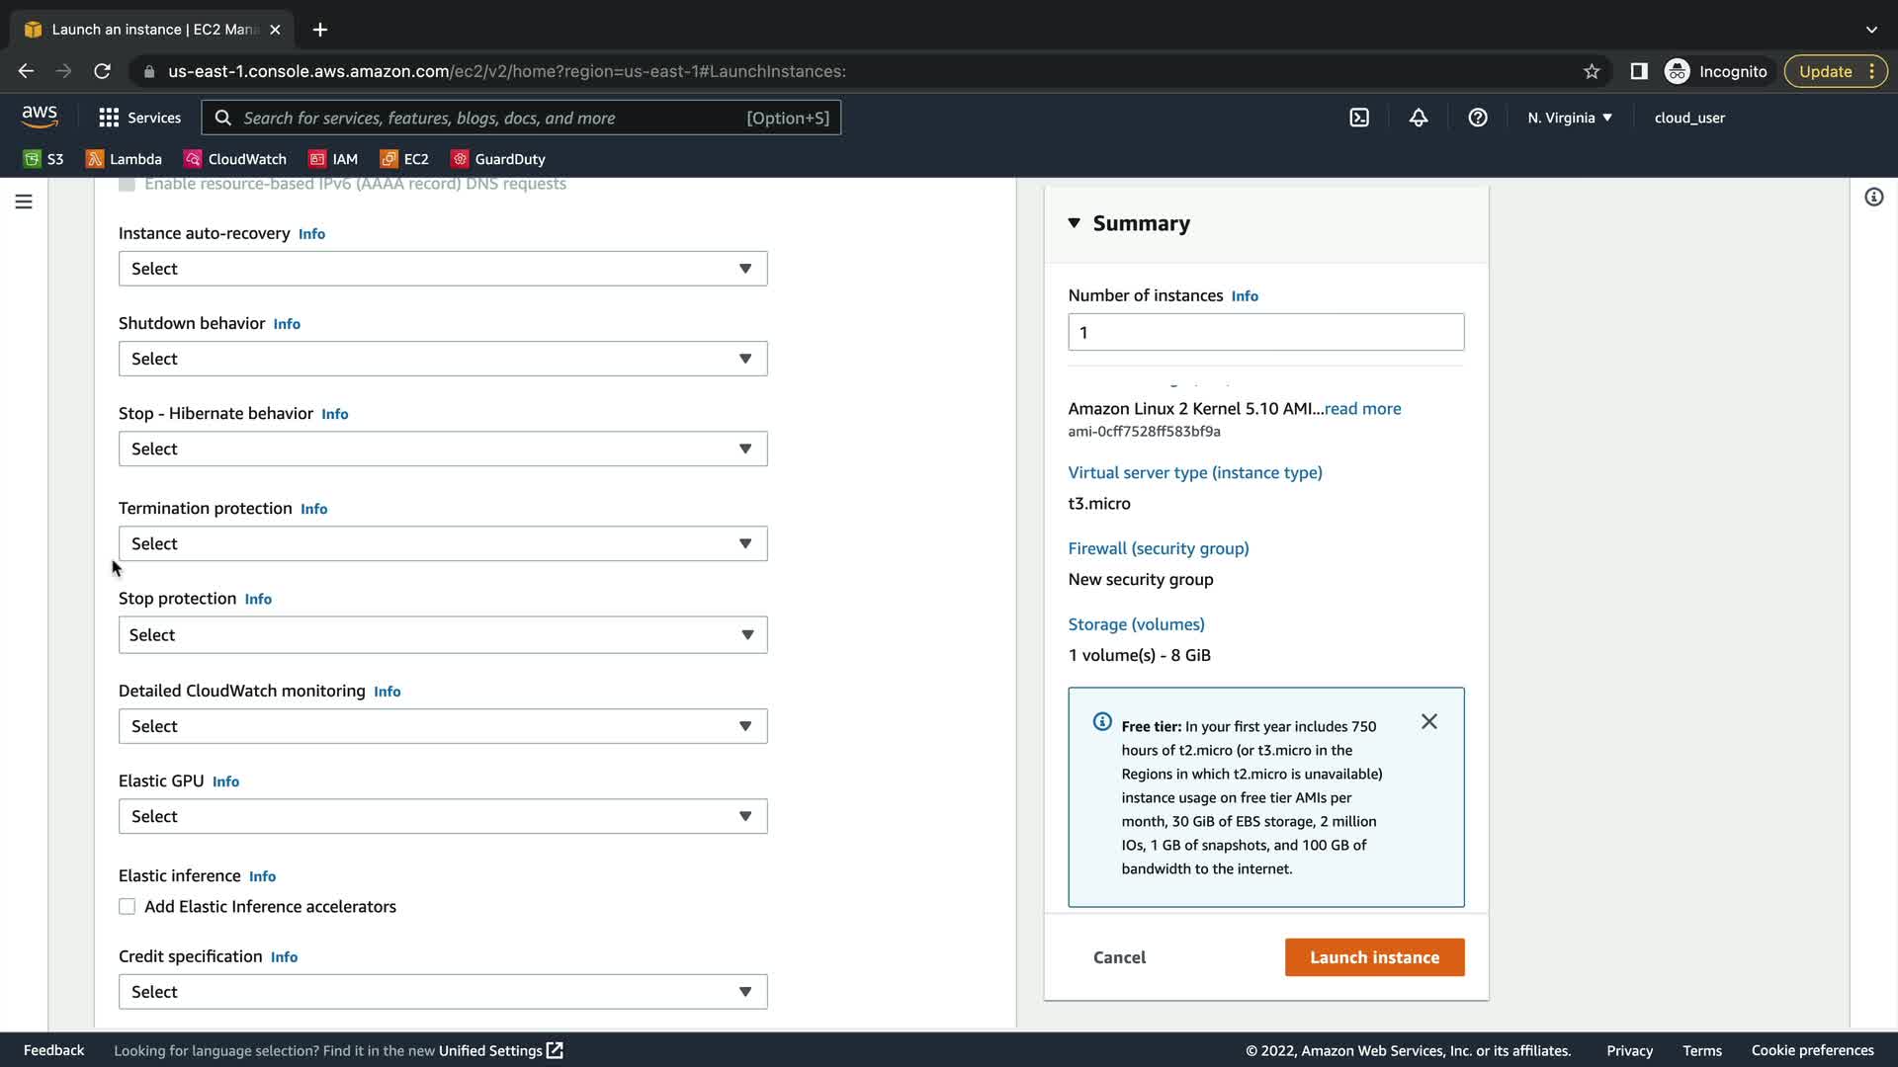Open the Shutdown behavior dropdown
This screenshot has height=1067, width=1898.
443,359
